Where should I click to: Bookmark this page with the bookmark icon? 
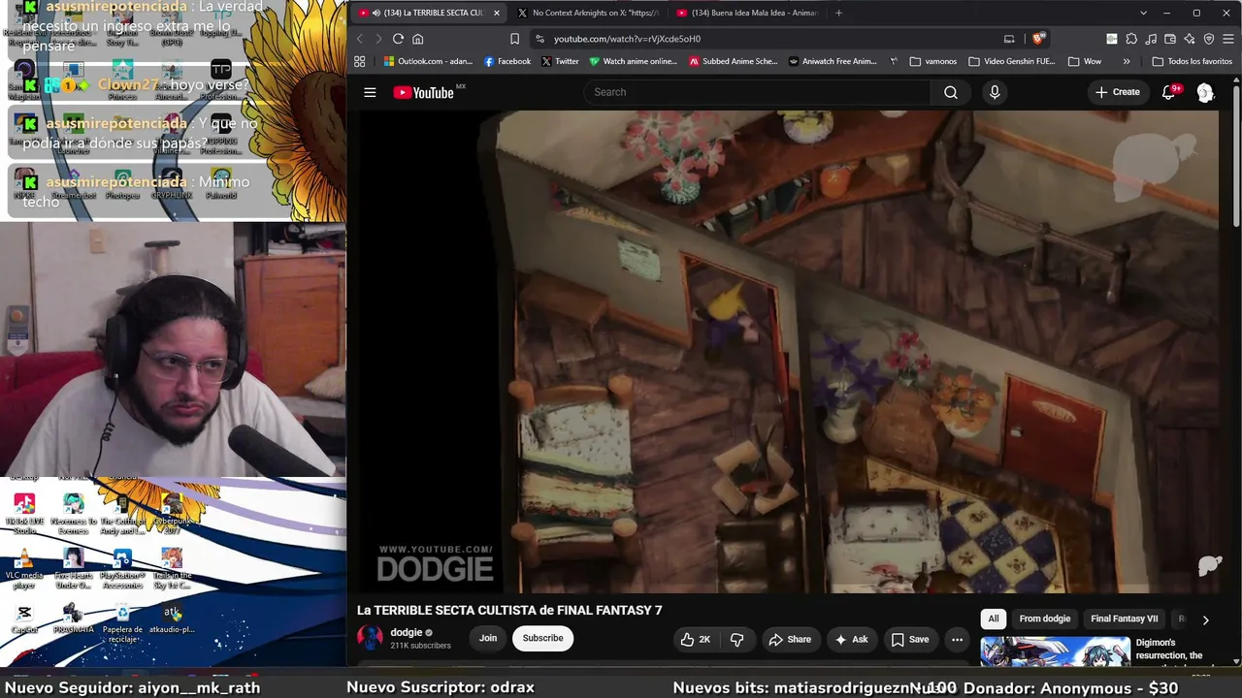tap(514, 39)
